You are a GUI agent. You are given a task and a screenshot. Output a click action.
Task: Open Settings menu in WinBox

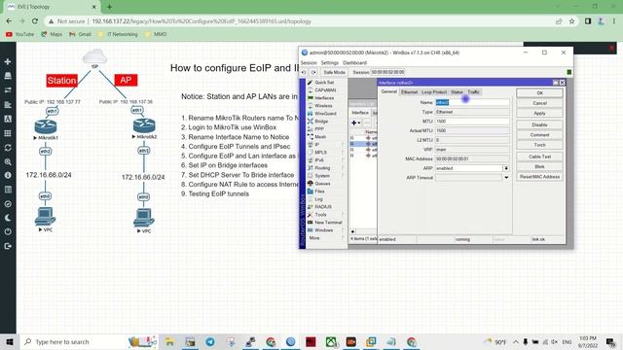329,62
